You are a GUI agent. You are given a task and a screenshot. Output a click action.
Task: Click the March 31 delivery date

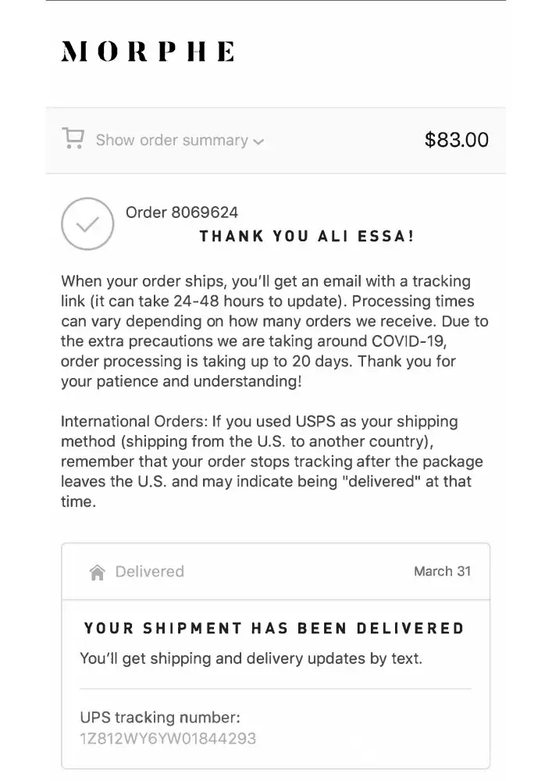coord(442,572)
